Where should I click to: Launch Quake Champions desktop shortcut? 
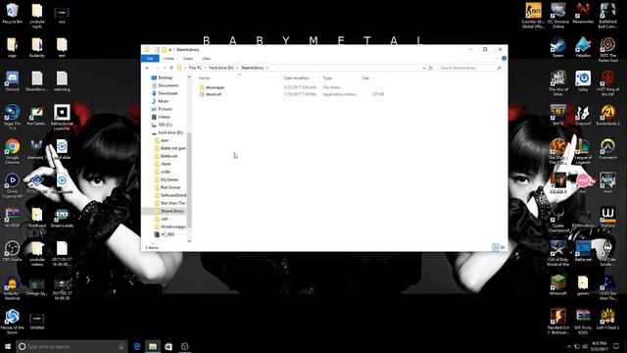point(557,220)
